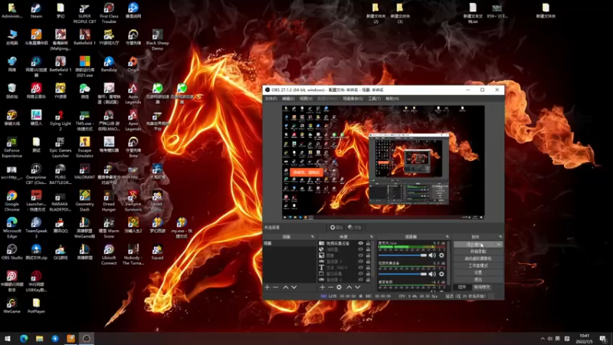This screenshot has height=345, width=613.
Task: Mute the 视频采集设备 mixer channel speaker icon
Action: [x=432, y=274]
